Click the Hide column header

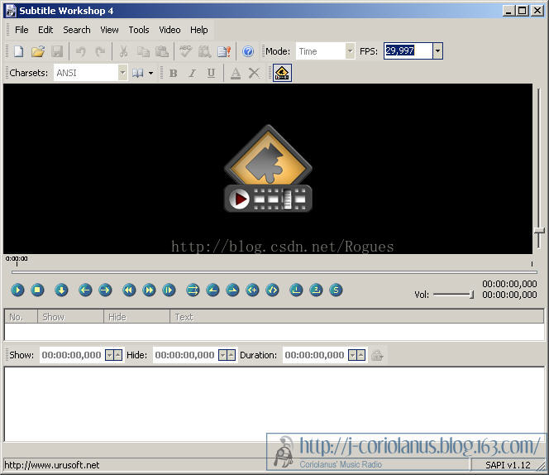point(136,317)
